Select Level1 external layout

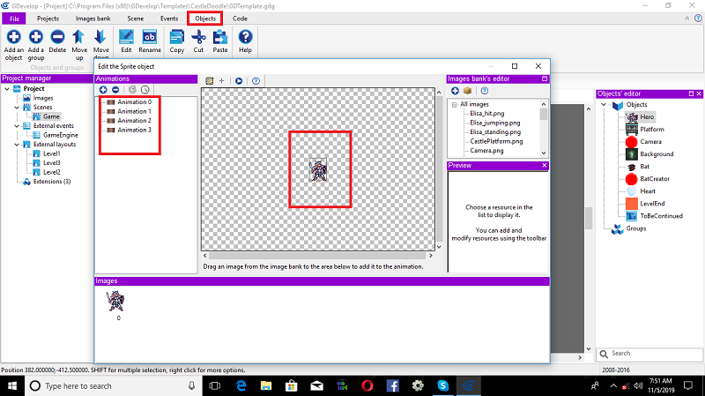[52, 153]
